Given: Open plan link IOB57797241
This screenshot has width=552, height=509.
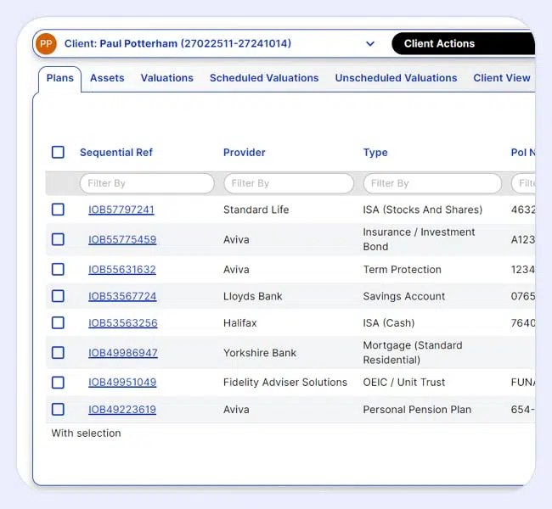Looking at the screenshot, I should [121, 210].
